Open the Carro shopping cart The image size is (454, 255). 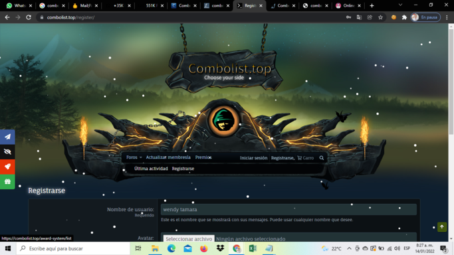tap(306, 158)
